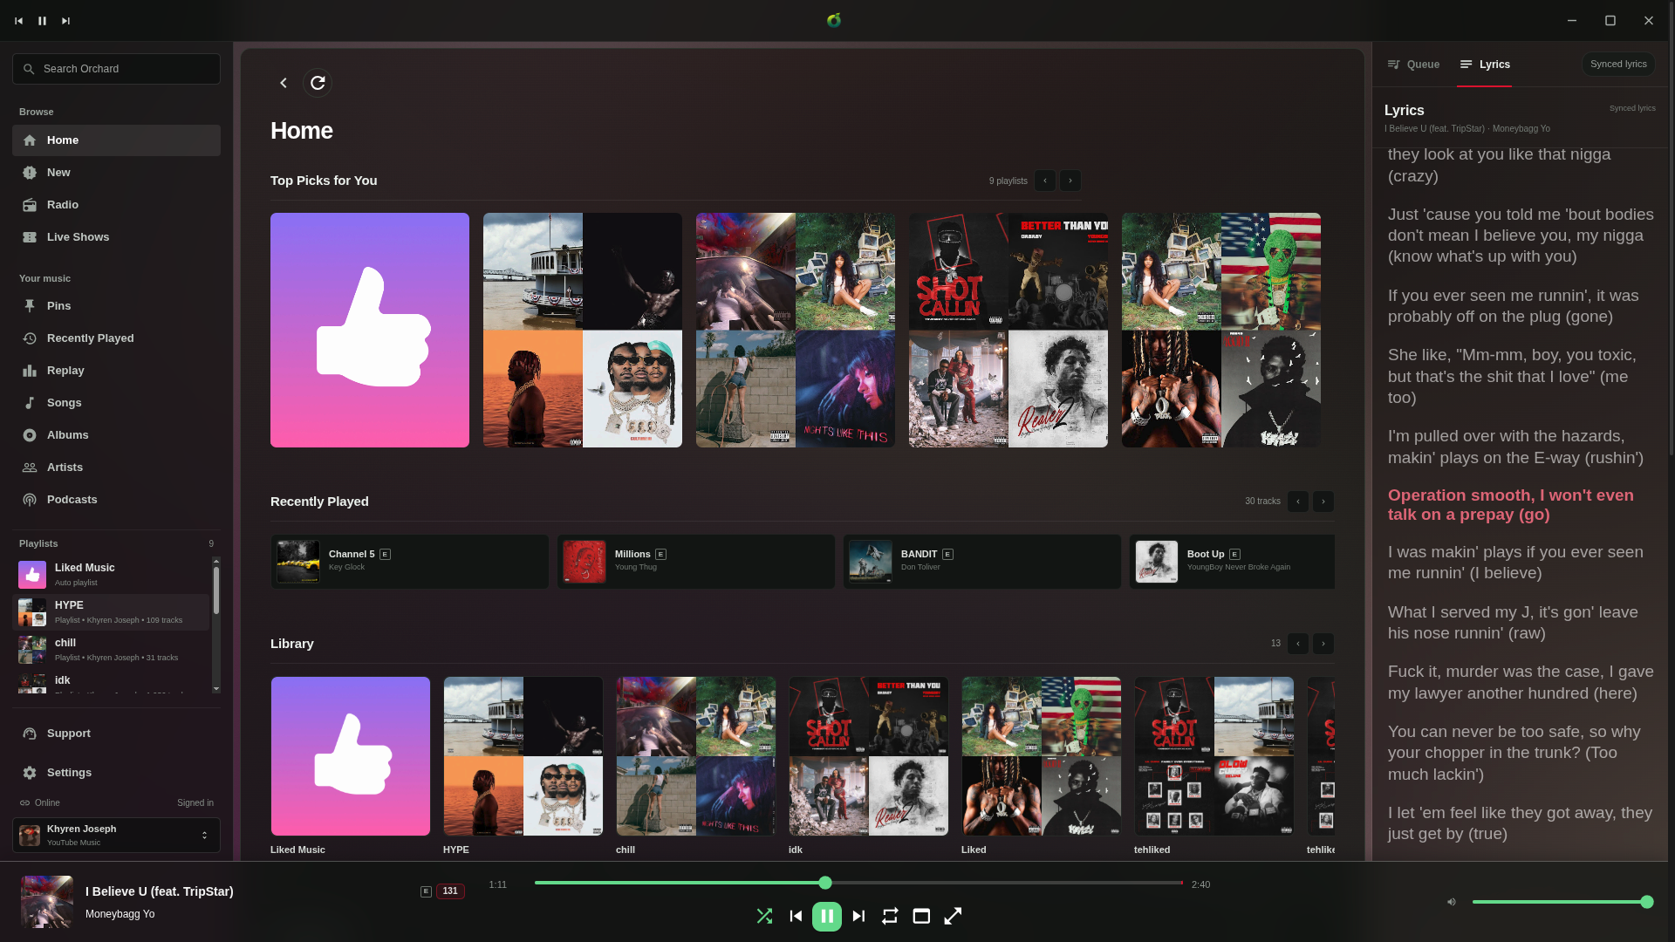Toggle the Synced lyrics button
This screenshot has width=1675, height=942.
tap(1618, 65)
